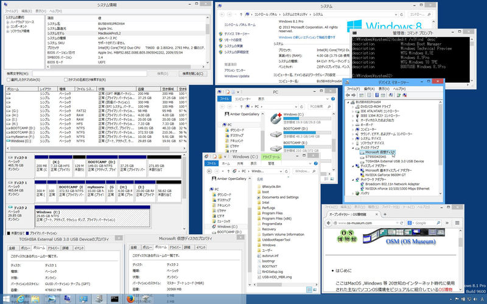
Task: Open new tab in Firefox
Action: tap(385, 214)
